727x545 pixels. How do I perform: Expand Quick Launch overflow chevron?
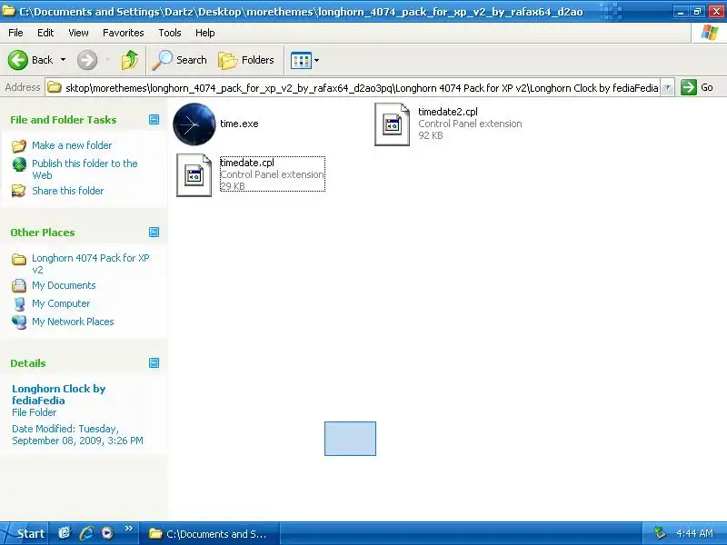click(129, 529)
